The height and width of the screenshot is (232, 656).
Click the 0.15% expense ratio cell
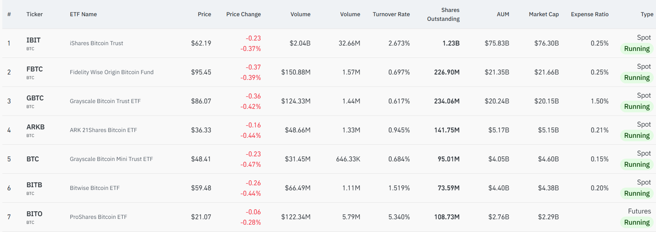600,159
